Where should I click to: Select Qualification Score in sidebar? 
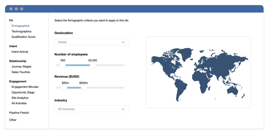23,37
